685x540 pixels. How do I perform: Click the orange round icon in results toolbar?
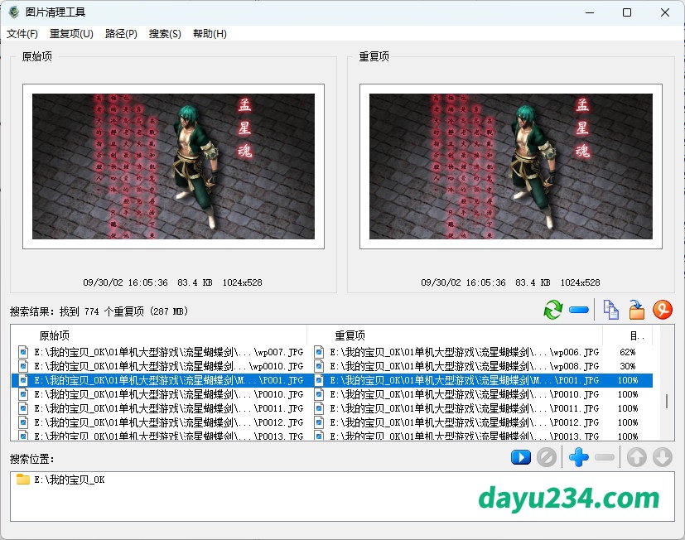click(x=663, y=311)
